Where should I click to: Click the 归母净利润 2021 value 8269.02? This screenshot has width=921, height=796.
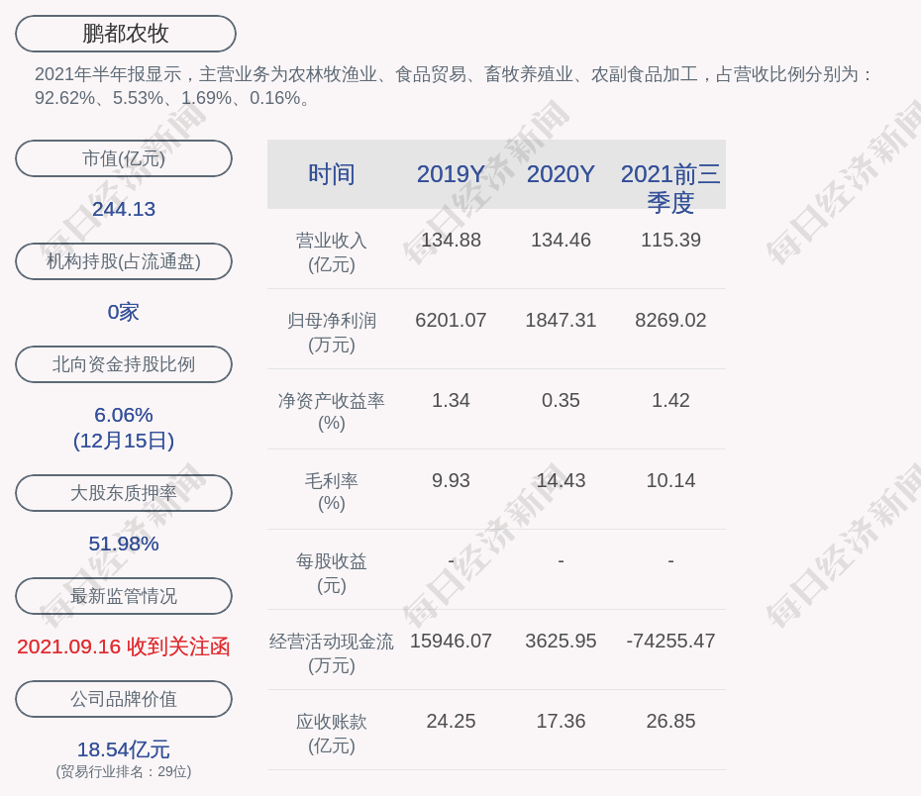coord(670,320)
